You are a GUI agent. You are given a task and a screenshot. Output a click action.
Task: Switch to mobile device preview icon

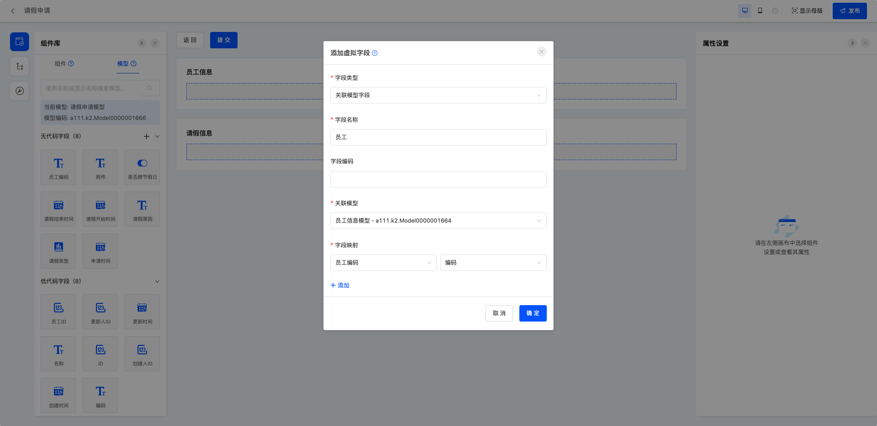pos(760,10)
